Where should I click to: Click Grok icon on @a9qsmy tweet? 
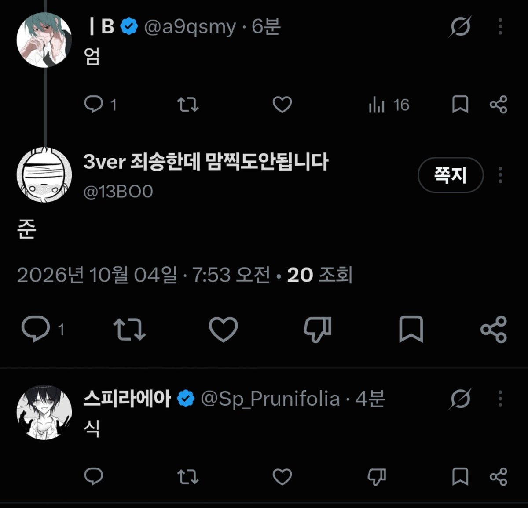coord(461,27)
